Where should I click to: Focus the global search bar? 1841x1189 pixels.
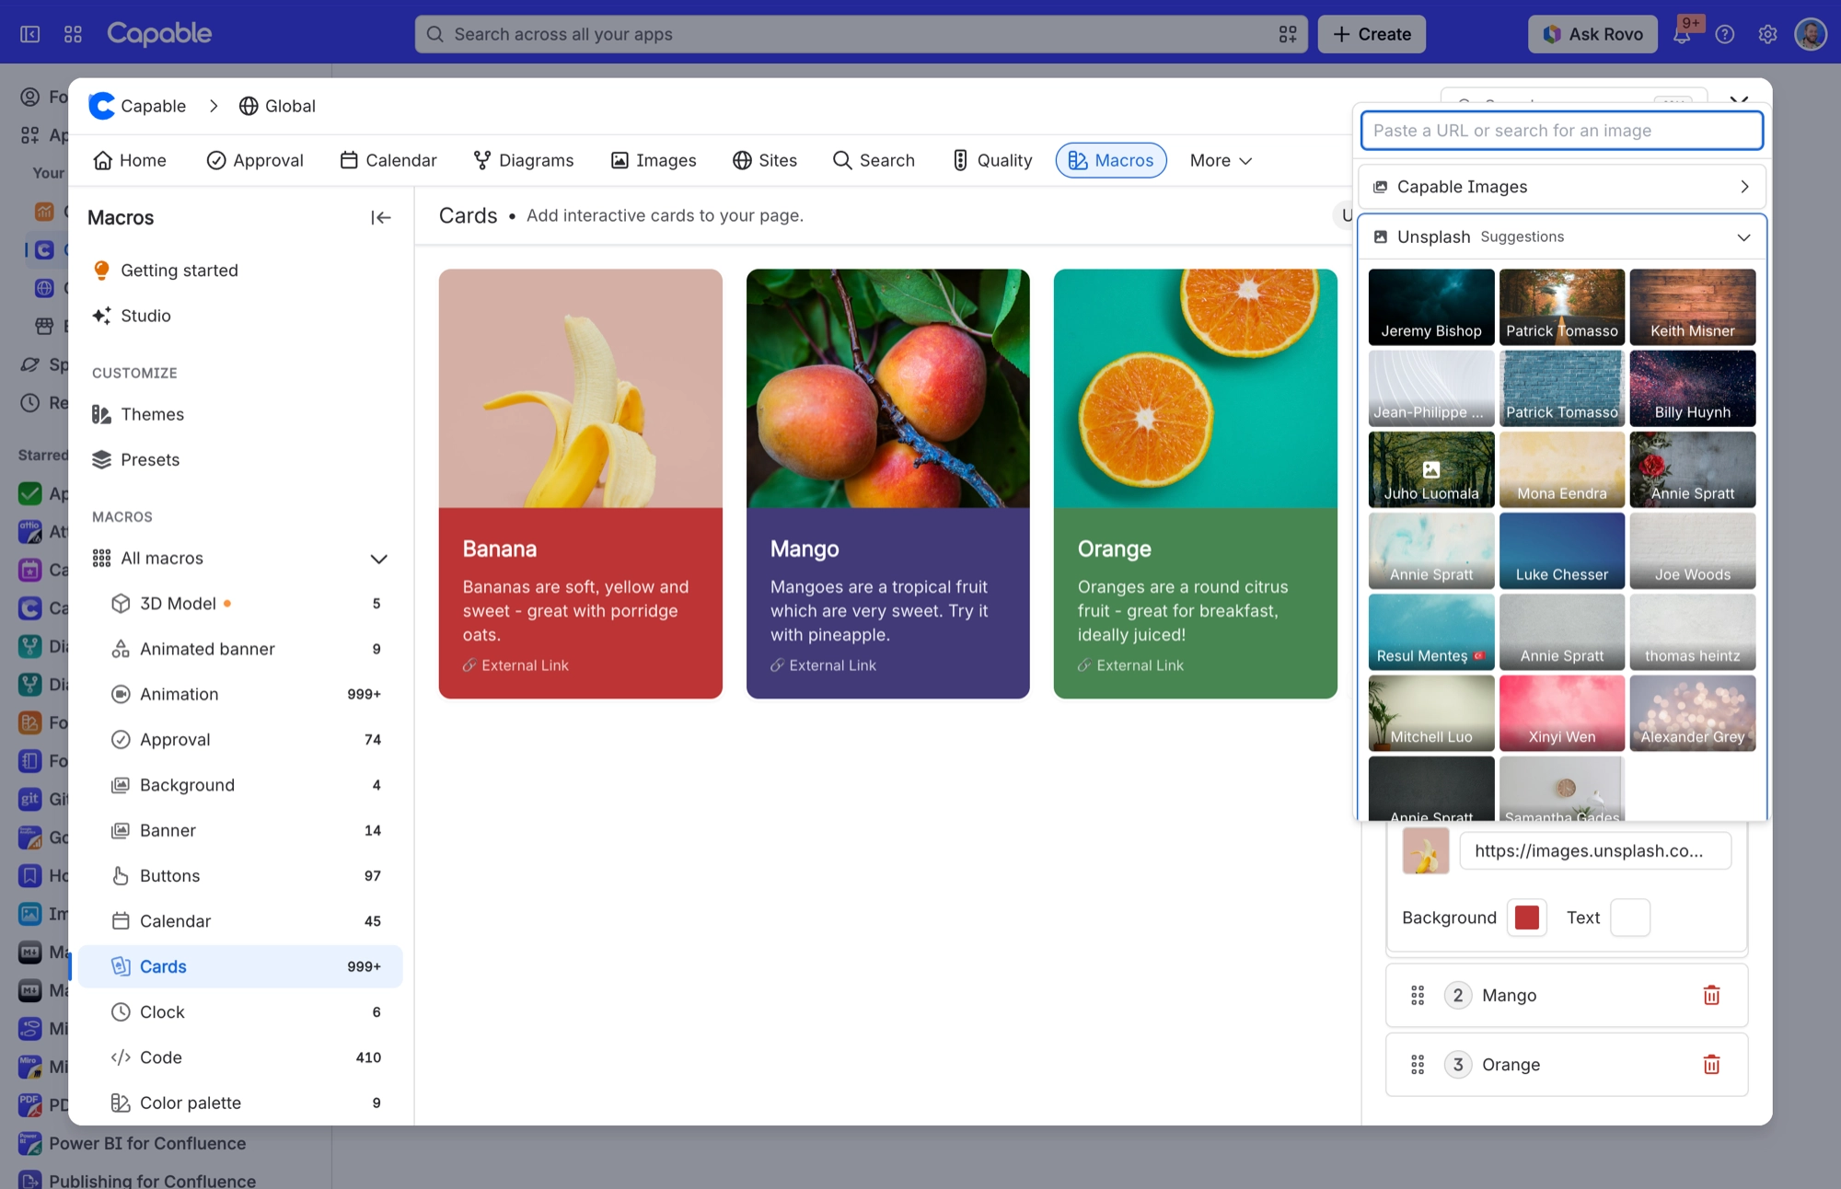click(x=861, y=34)
